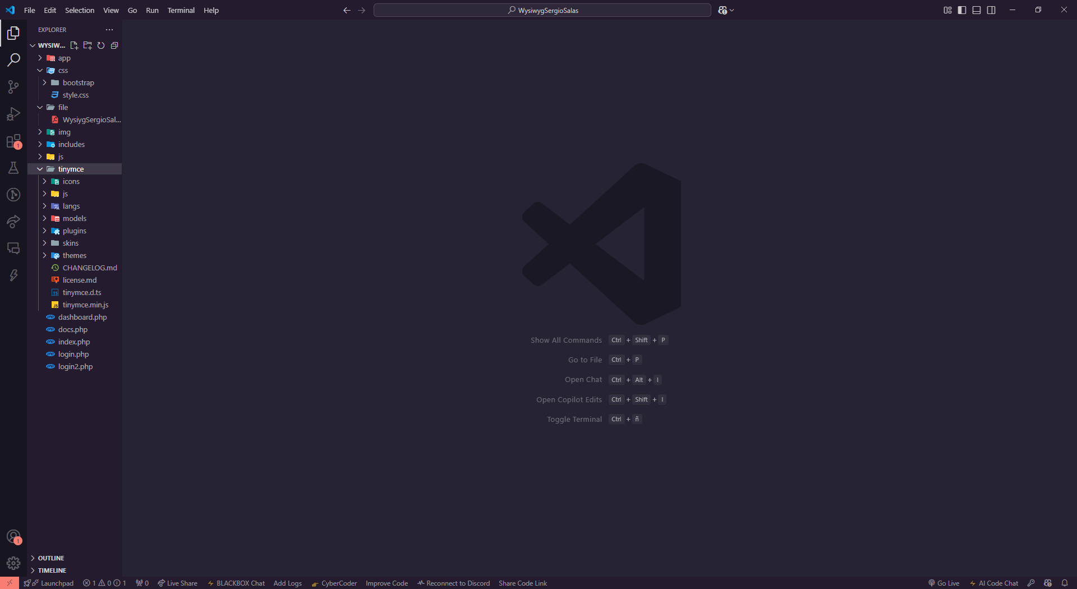This screenshot has height=589, width=1077.
Task: Click Reconnect to Discord in status bar
Action: click(453, 583)
